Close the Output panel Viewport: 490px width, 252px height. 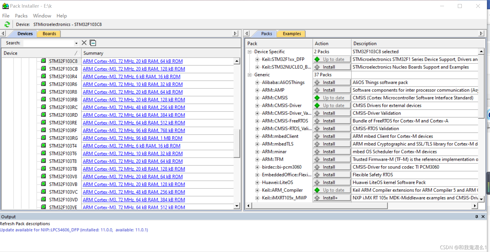tap(483, 217)
